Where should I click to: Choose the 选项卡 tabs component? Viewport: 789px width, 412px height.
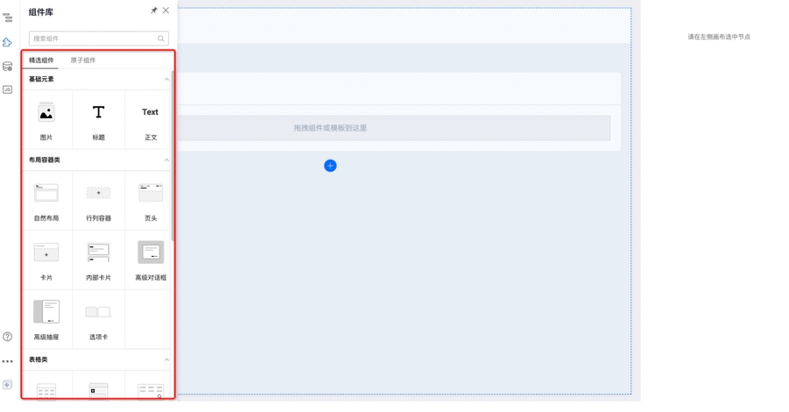pos(98,318)
